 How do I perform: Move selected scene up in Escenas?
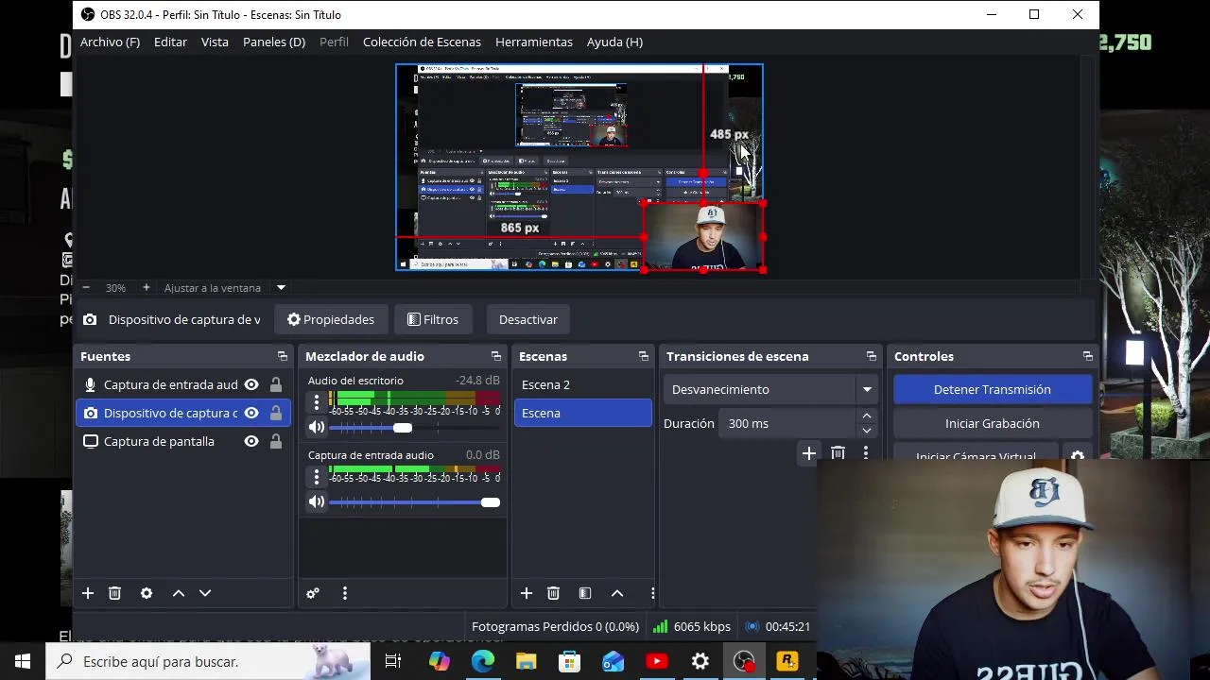617,593
